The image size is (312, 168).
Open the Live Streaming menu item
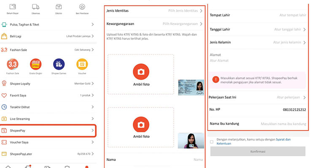pyautogui.click(x=48, y=119)
